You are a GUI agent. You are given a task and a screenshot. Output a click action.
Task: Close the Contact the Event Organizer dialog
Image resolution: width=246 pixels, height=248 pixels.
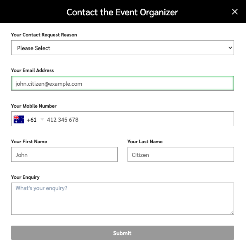click(x=235, y=12)
